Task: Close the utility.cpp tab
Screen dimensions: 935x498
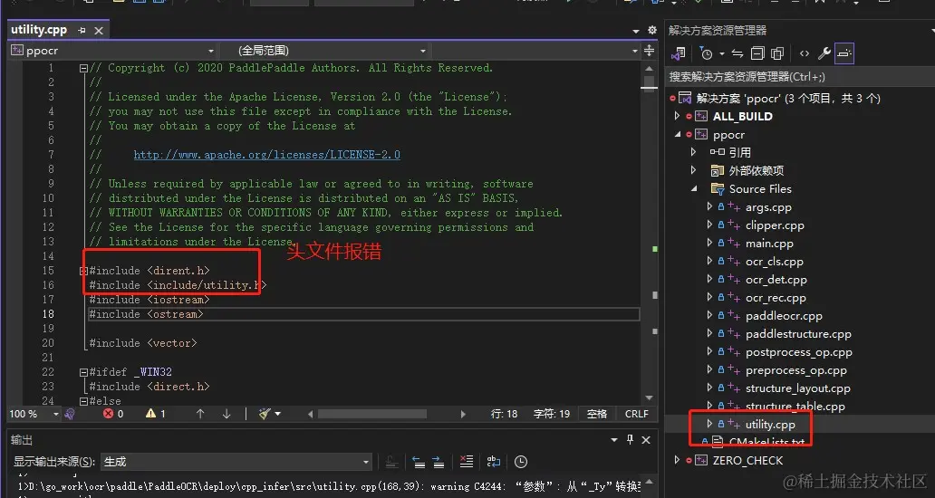Action: (x=99, y=31)
